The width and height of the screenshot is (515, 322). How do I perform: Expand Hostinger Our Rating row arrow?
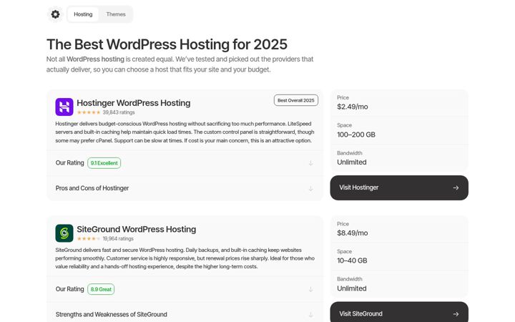coord(310,163)
